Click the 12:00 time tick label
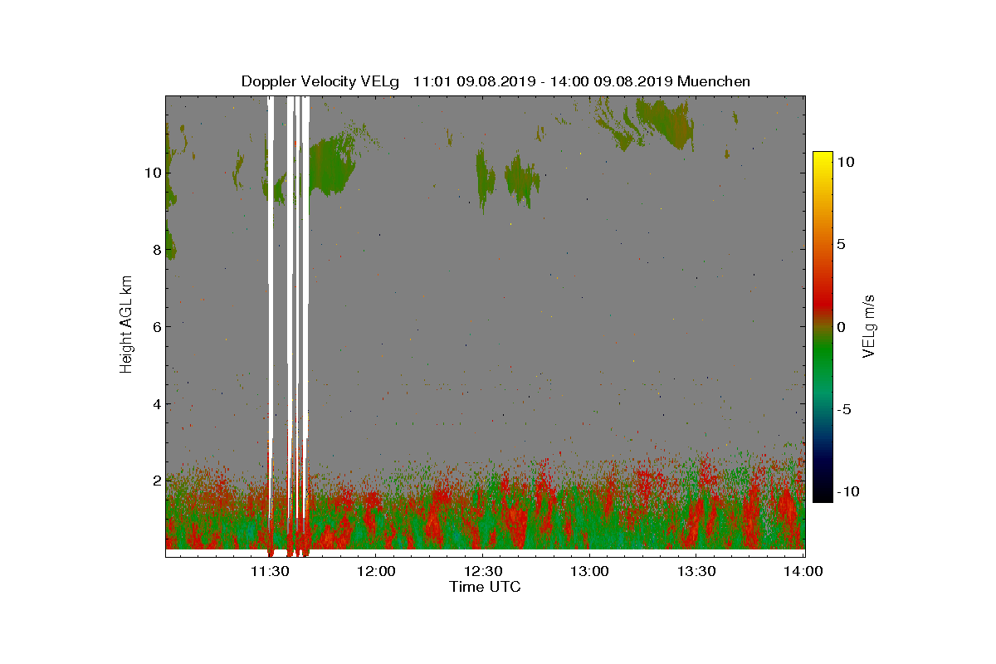Image resolution: width=996 pixels, height=664 pixels. point(376,571)
